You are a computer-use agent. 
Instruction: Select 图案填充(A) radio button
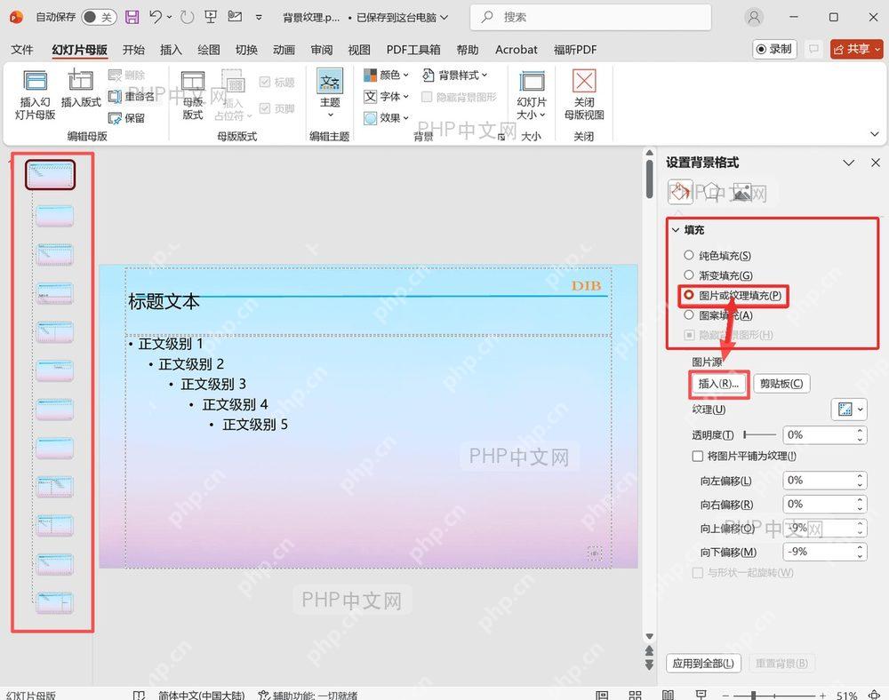689,314
